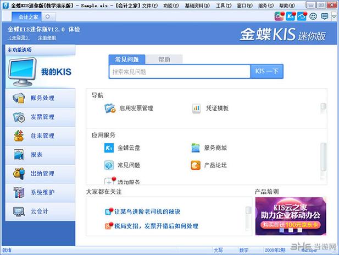Open 报表 sidebar icon
The height and width of the screenshot is (255, 339).
[19, 155]
